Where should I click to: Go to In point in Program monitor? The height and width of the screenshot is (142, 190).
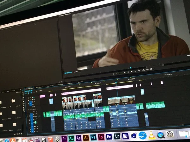coord(124,73)
